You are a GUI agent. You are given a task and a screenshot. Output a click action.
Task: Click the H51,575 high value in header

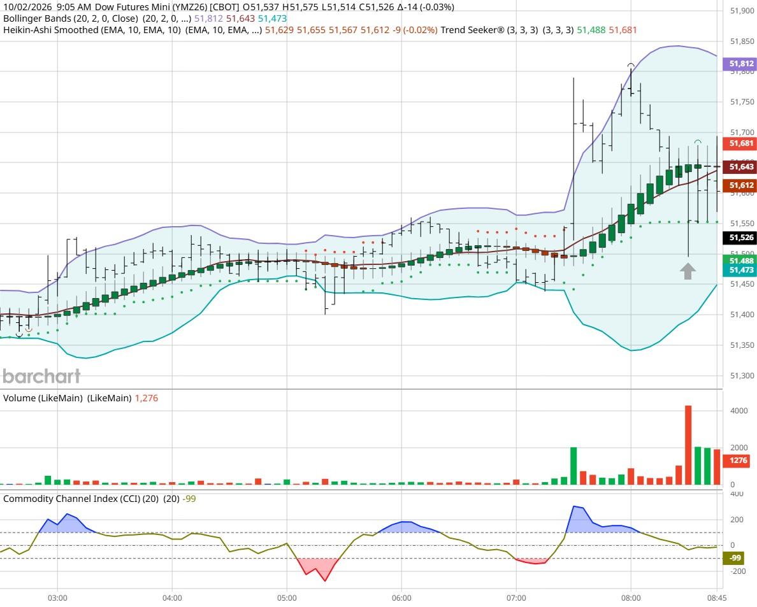coord(301,7)
